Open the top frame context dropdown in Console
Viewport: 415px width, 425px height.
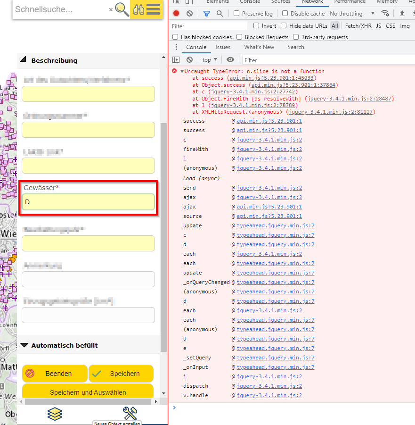tap(209, 60)
